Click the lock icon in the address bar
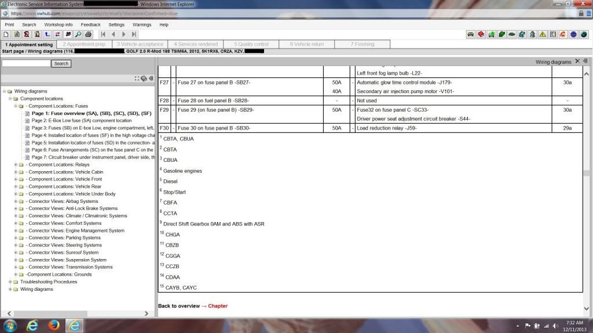The height and width of the screenshot is (333, 593). pos(581,13)
